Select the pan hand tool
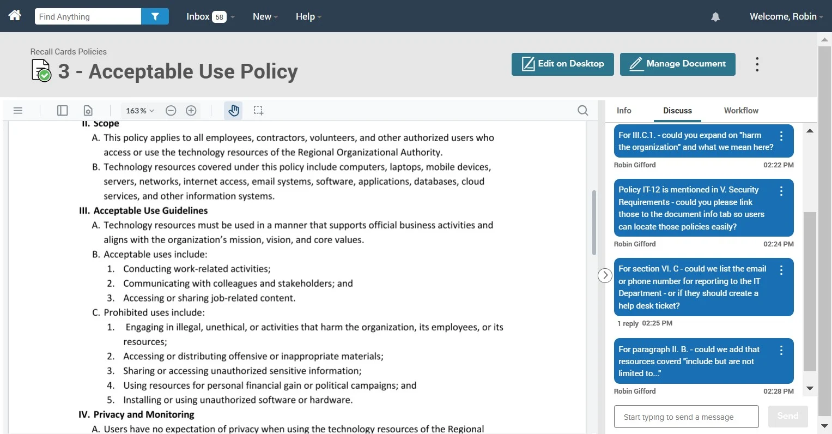Screen dimensions: 832x434 click(234, 111)
